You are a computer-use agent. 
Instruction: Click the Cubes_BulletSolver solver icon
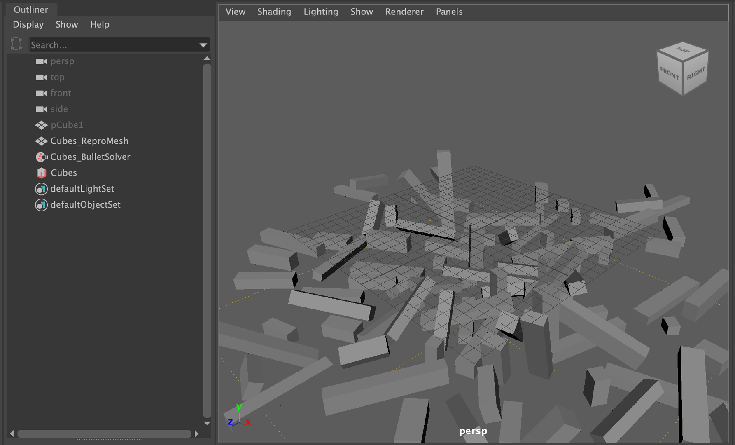tap(41, 157)
